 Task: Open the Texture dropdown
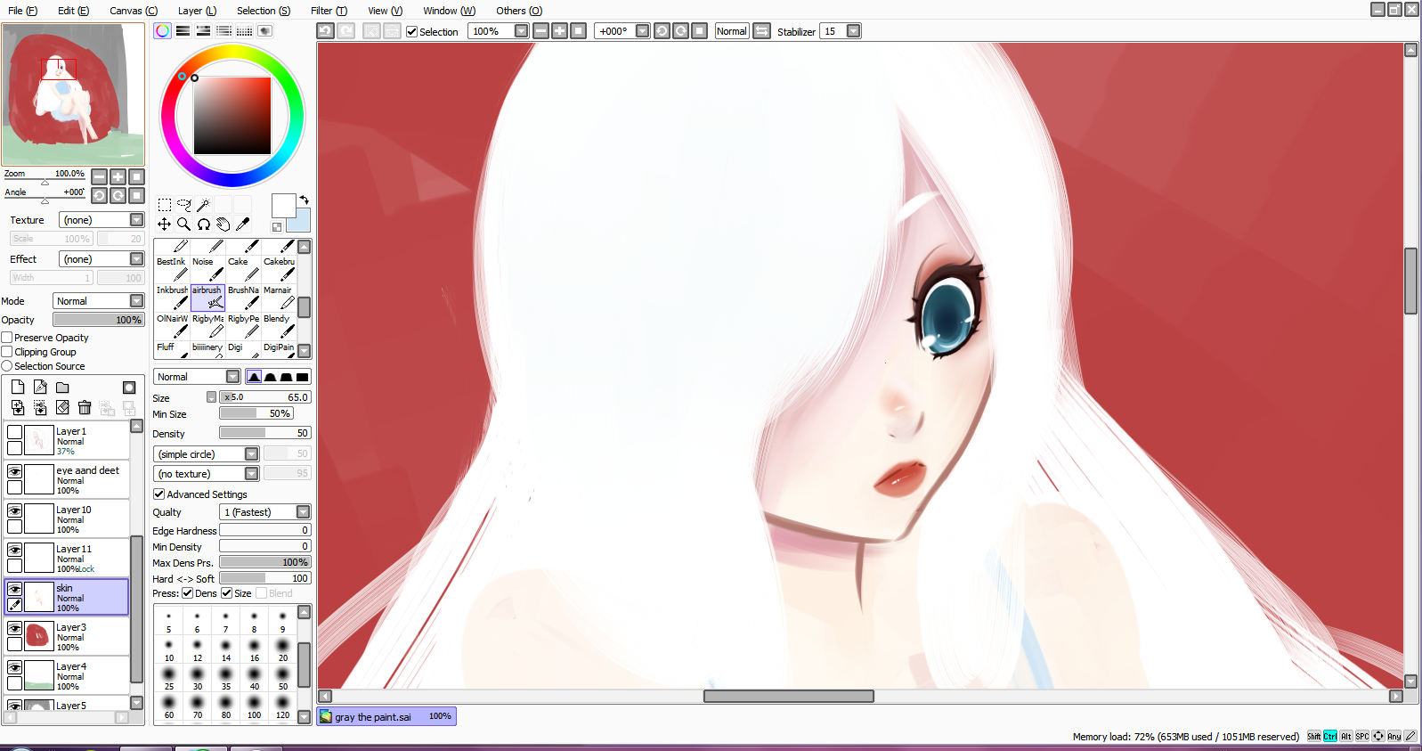(x=102, y=220)
